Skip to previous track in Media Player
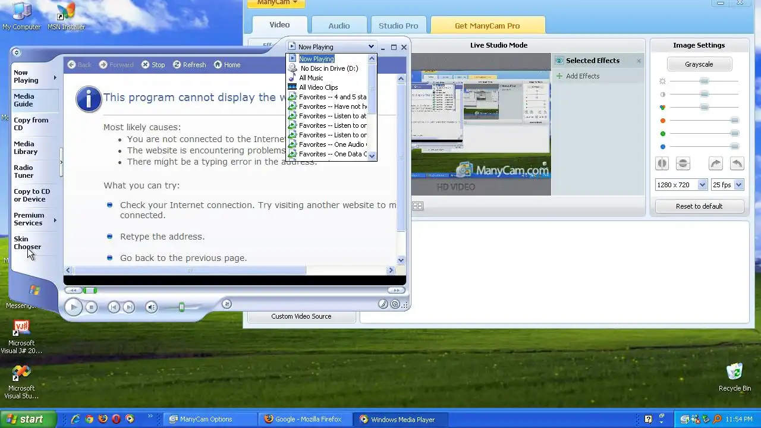Screen dimensions: 761x428 114,307
